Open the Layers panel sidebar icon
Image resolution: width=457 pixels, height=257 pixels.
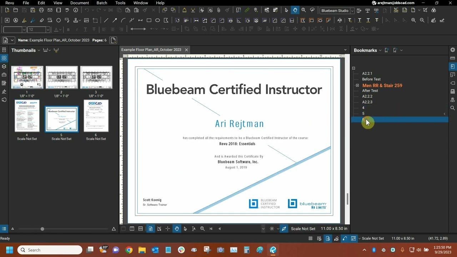point(4,66)
